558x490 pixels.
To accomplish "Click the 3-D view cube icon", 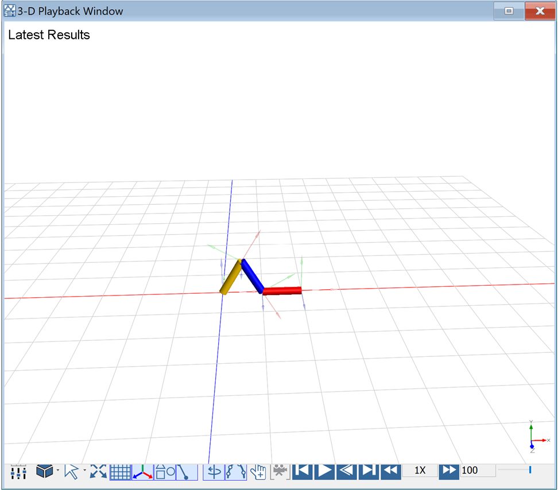I will coord(44,472).
